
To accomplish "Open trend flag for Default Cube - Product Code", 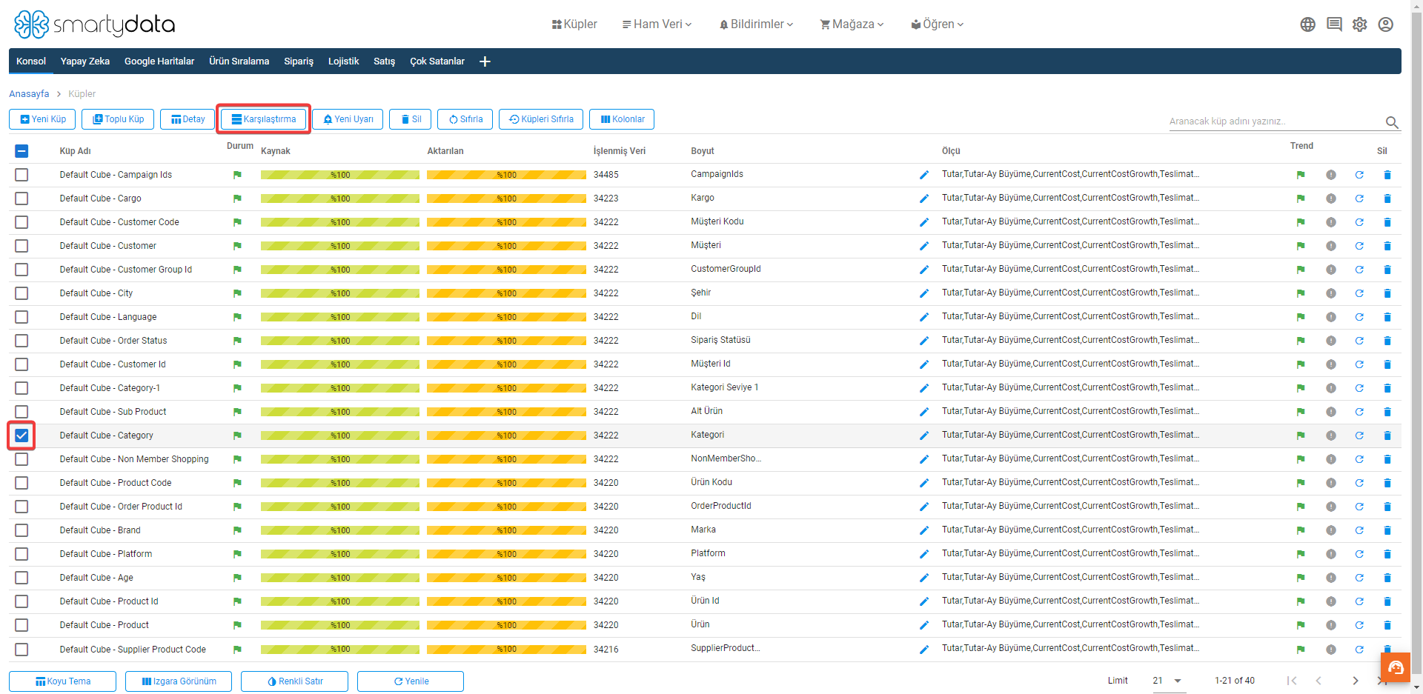I will point(1301,483).
